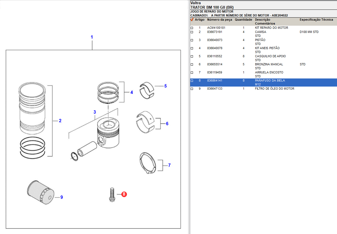Image resolution: width=337 pixels, height=234 pixels.
Task: Select the BRONZINA MANCAL row
Action: coord(269,65)
